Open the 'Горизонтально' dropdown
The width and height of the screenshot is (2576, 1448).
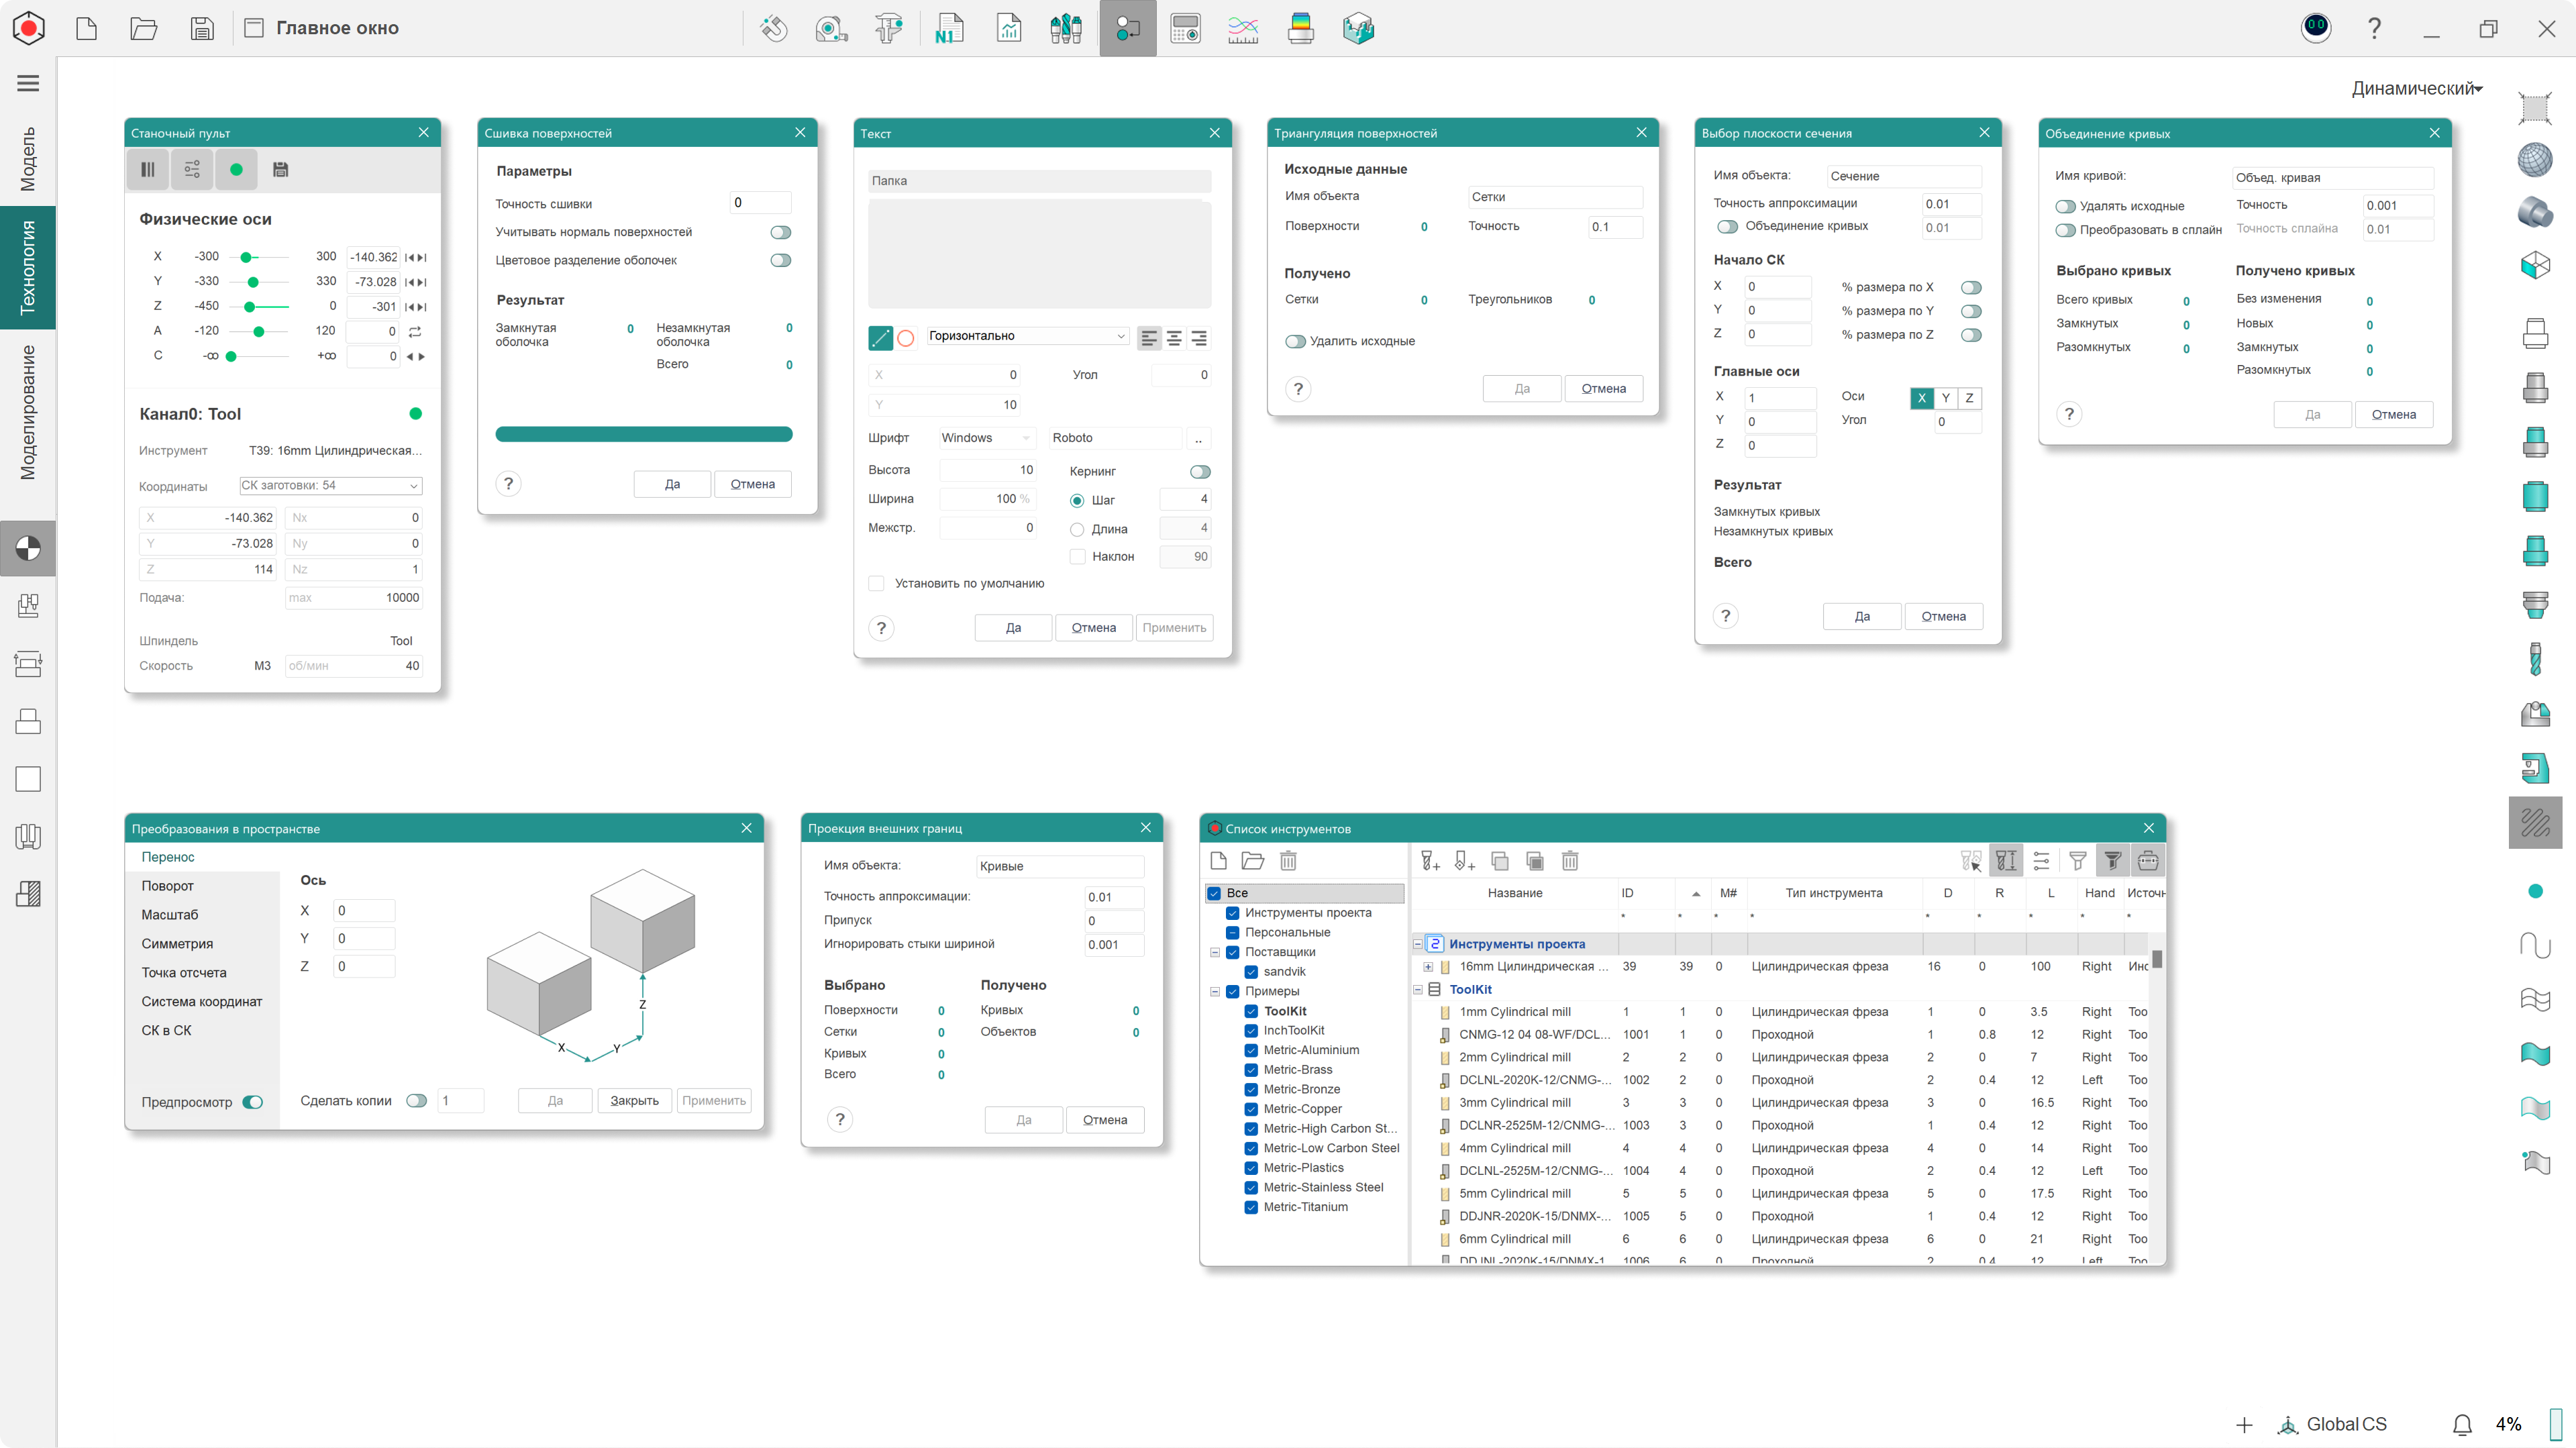point(1027,336)
